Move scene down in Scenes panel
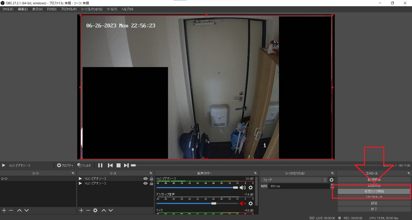 (26, 210)
